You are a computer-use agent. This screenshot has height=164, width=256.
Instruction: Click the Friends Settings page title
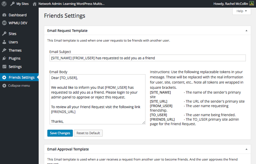point(64,16)
